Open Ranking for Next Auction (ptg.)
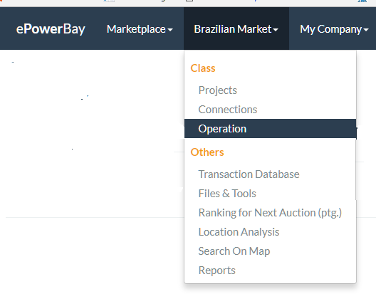The width and height of the screenshot is (376, 294). click(270, 213)
